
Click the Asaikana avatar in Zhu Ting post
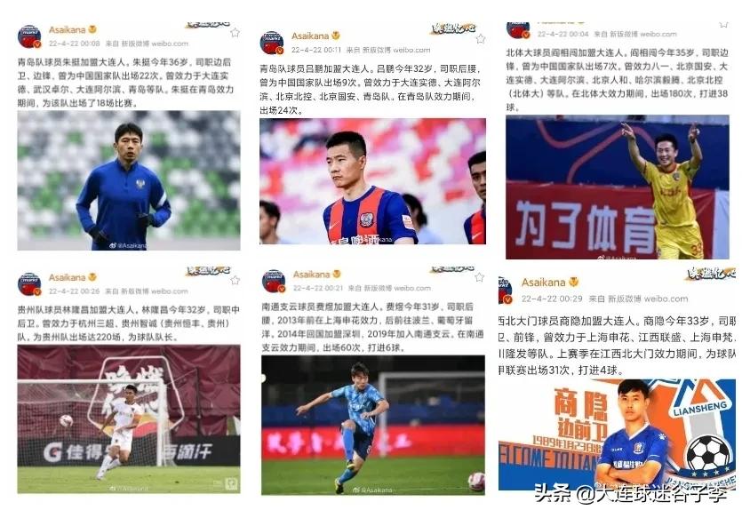[x=29, y=37]
